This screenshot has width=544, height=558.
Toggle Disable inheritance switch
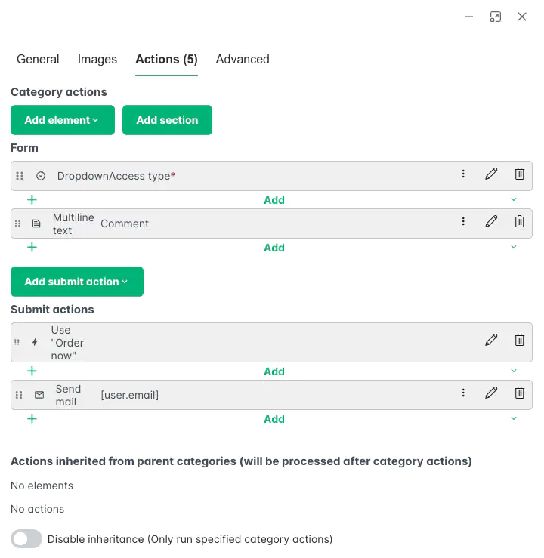[x=26, y=539]
